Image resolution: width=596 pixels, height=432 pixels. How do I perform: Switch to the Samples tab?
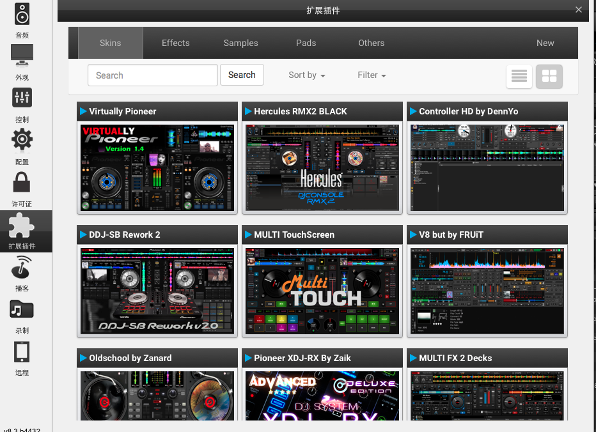pos(240,43)
